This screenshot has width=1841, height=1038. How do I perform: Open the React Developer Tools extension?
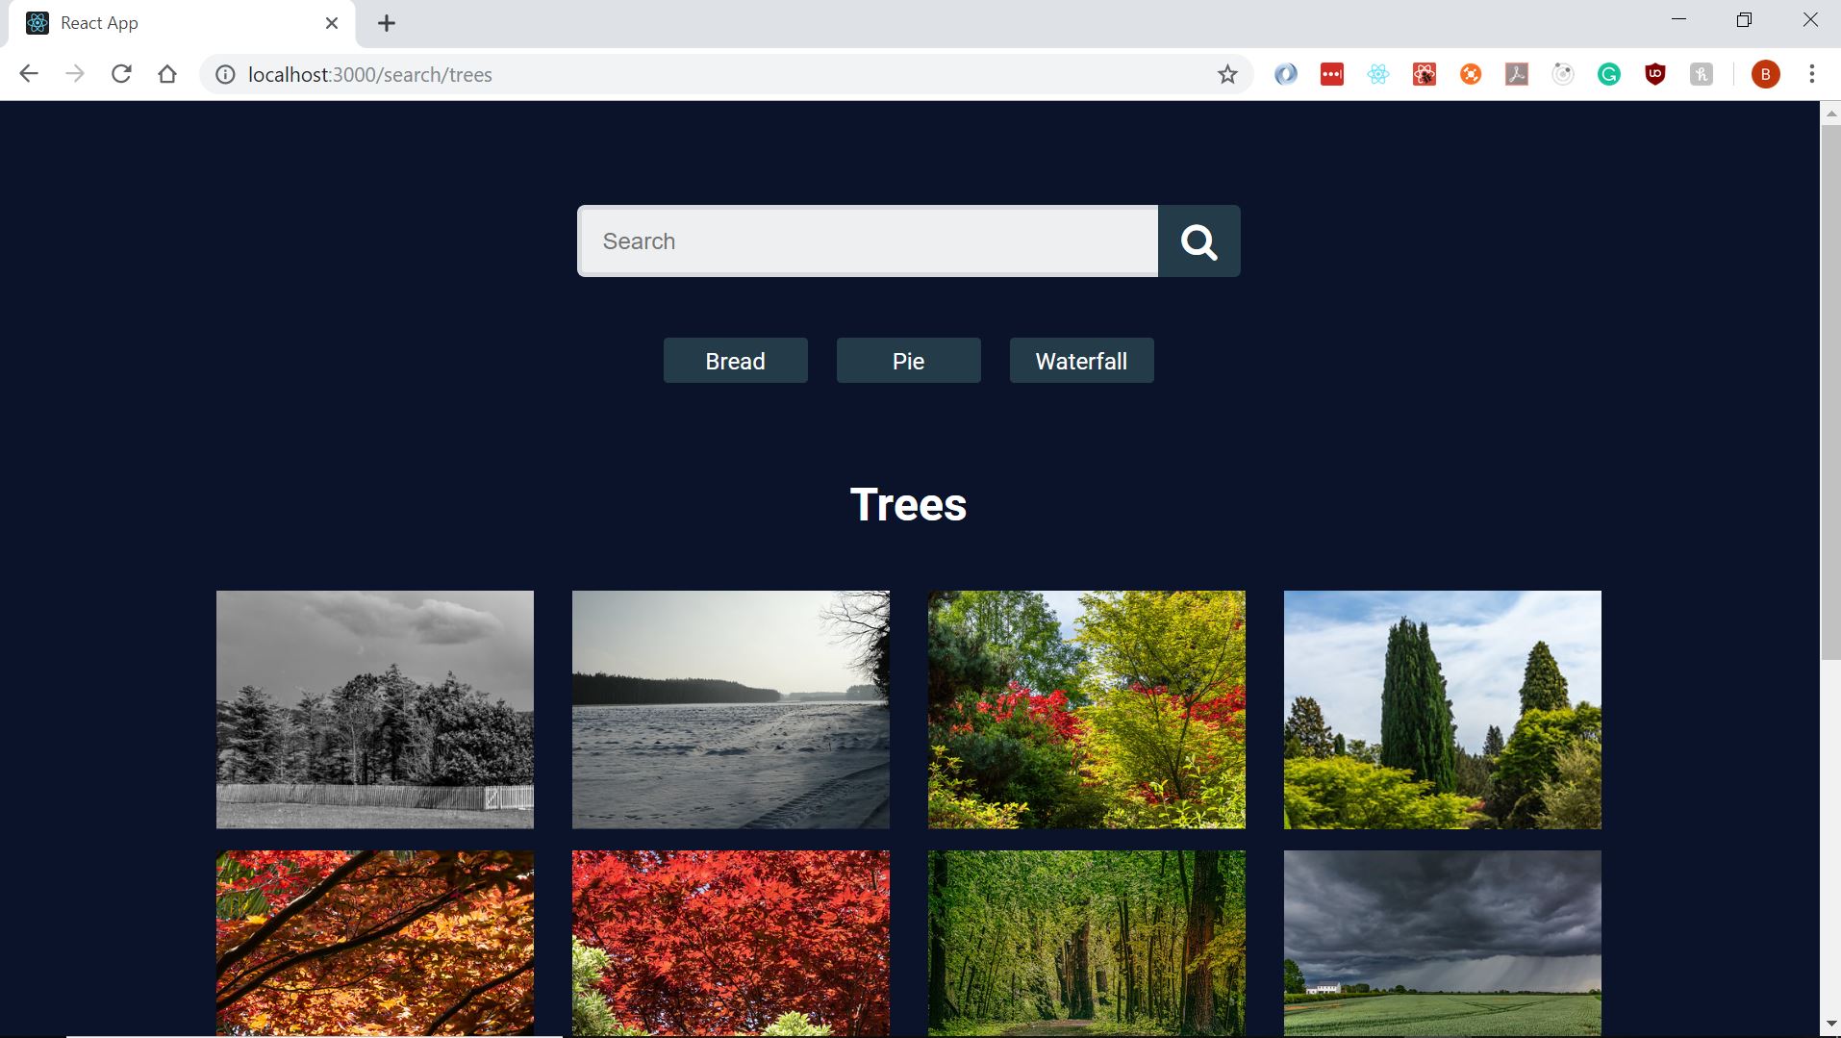point(1377,75)
